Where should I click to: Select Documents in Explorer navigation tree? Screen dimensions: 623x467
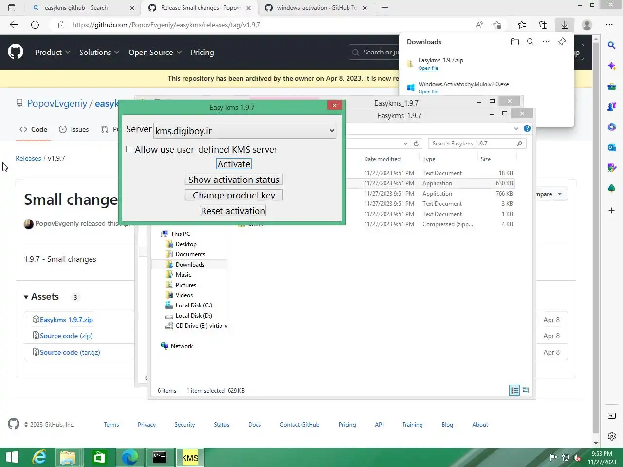click(x=190, y=254)
